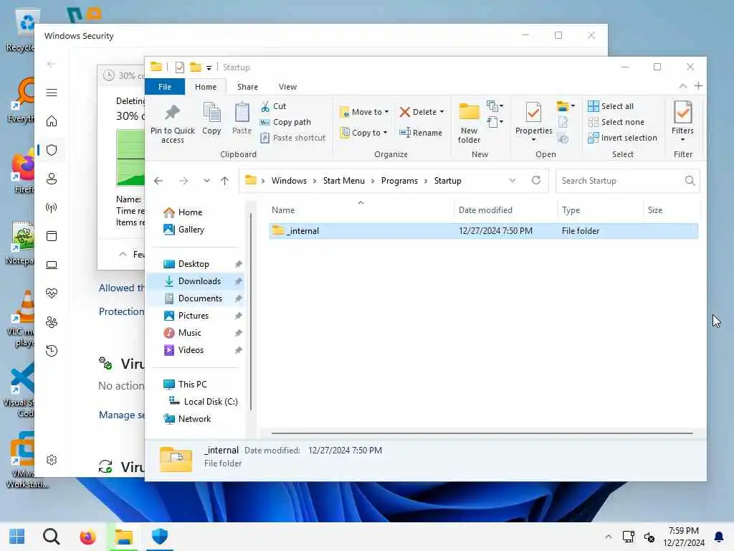This screenshot has height=551, width=734.
Task: Open the ribbon Open button dropdown
Action: 566,106
